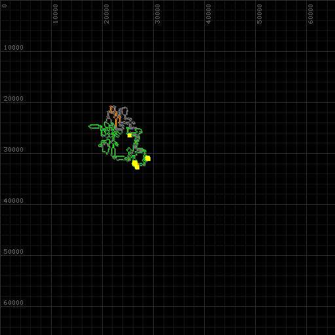Click the 20000 label on the top axis
This screenshot has width=335, height=335.
(x=106, y=14)
